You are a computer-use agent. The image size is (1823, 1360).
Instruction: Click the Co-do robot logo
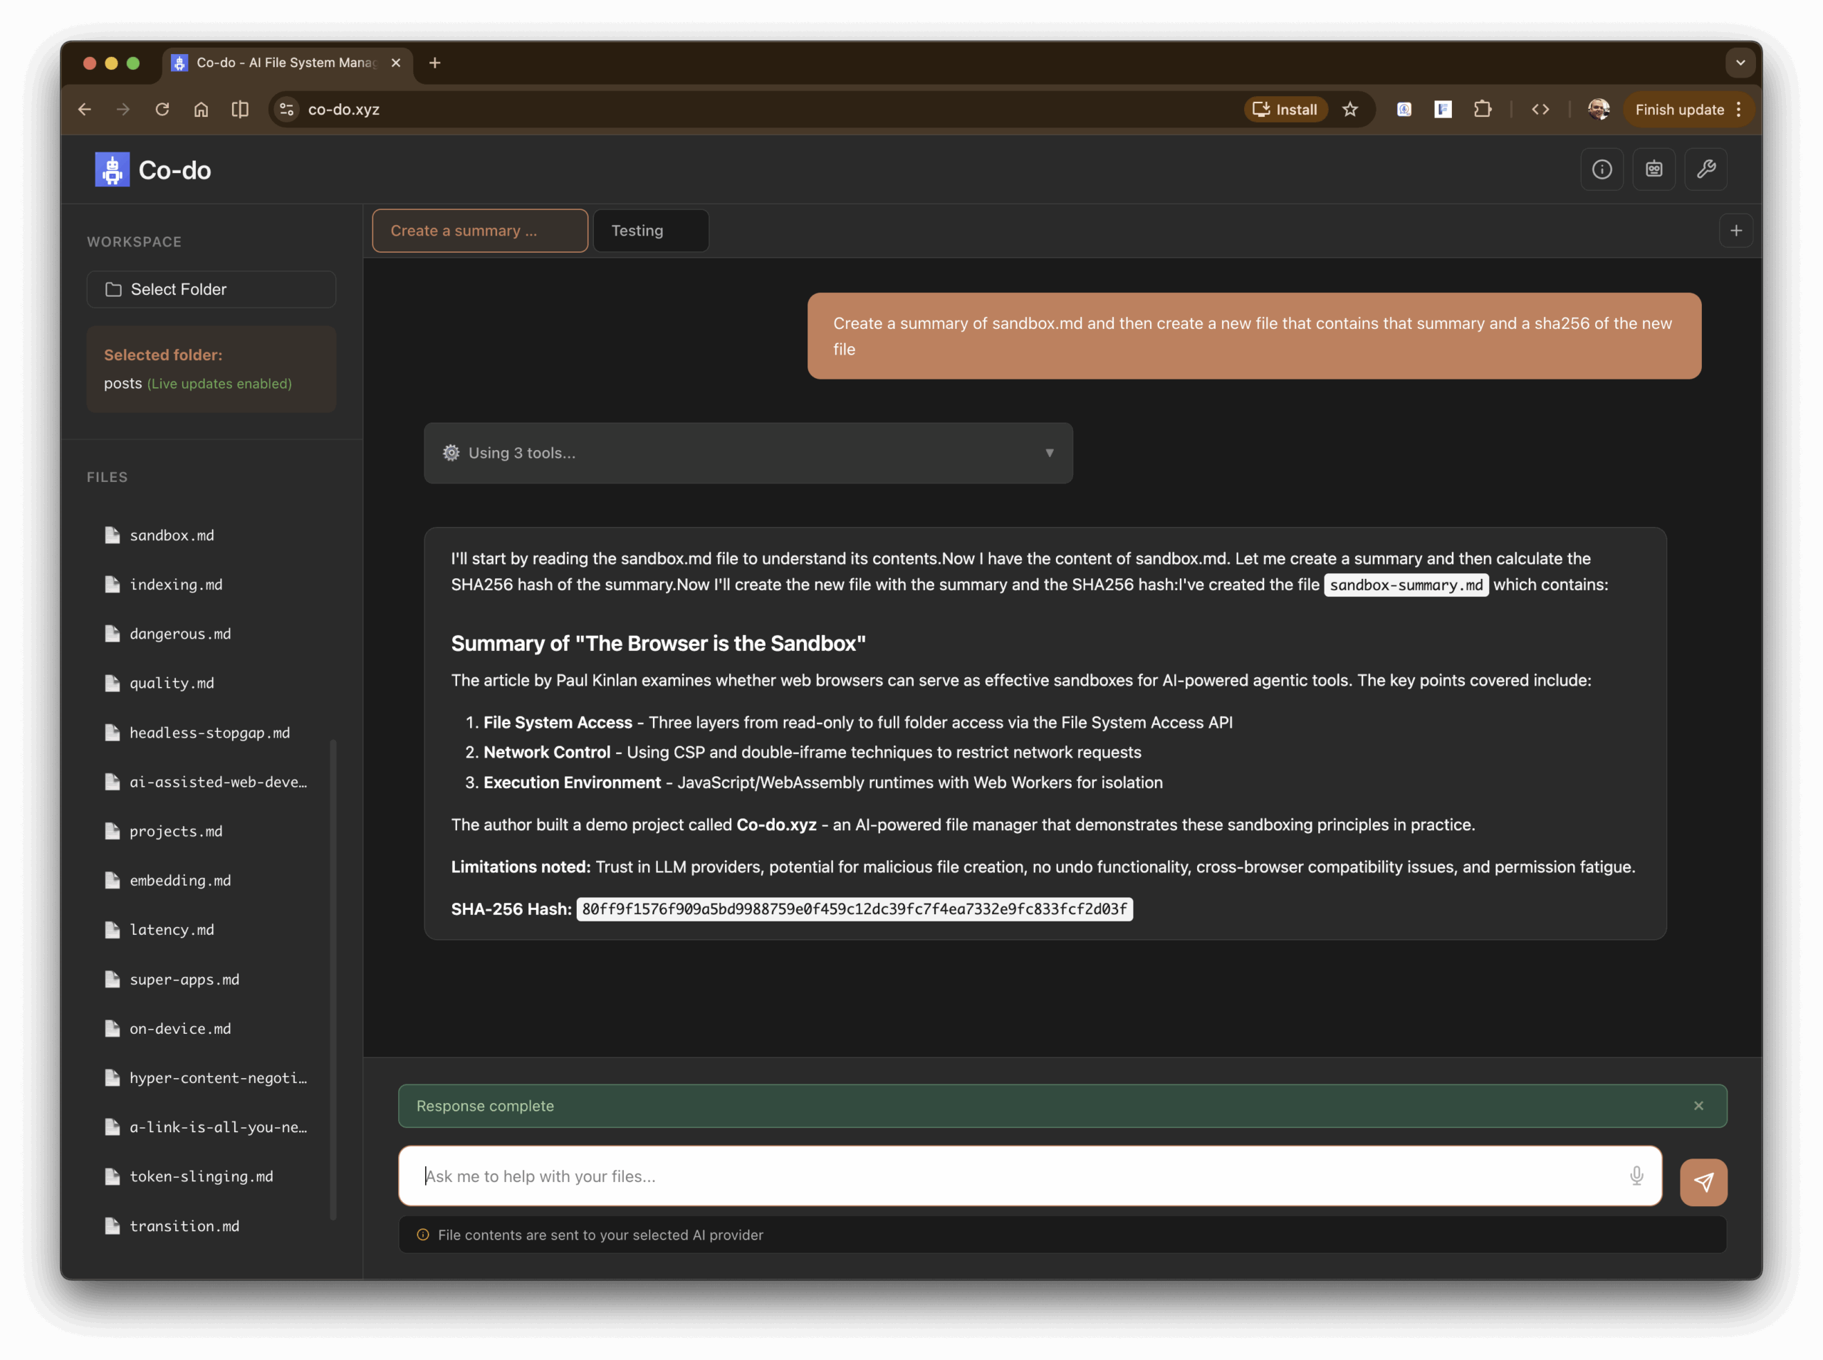pyautogui.click(x=112, y=169)
